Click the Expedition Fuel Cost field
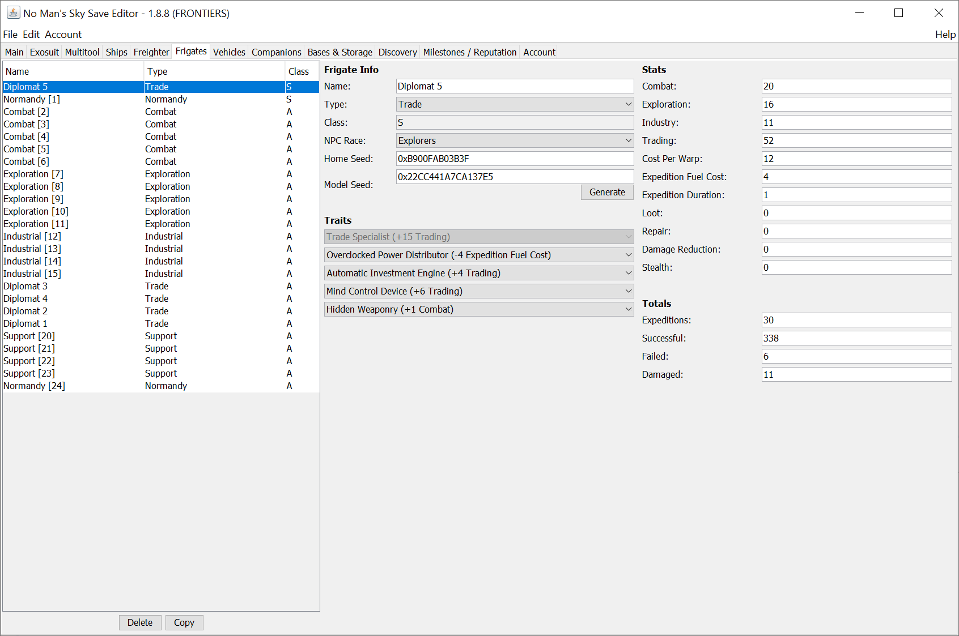The image size is (959, 636). 856,177
